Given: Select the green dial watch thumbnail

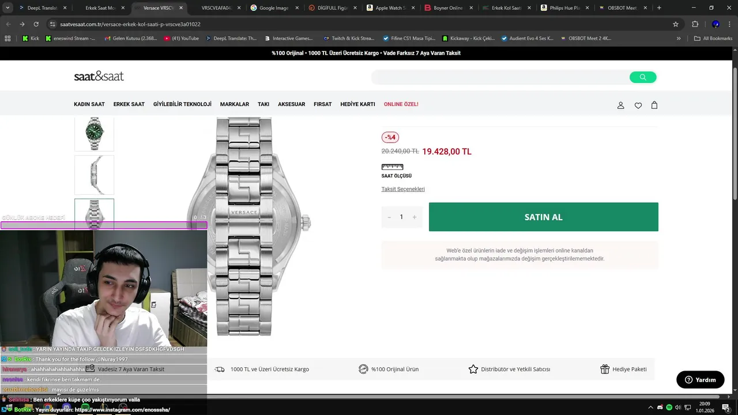Looking at the screenshot, I should [95, 134].
